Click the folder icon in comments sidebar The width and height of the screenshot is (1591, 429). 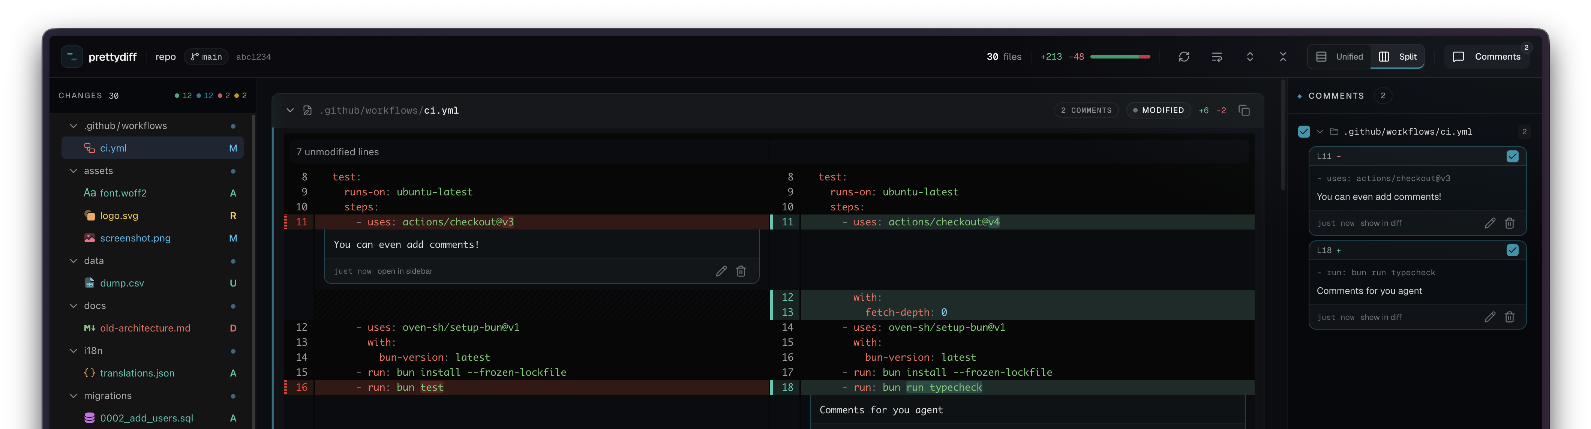pos(1334,132)
